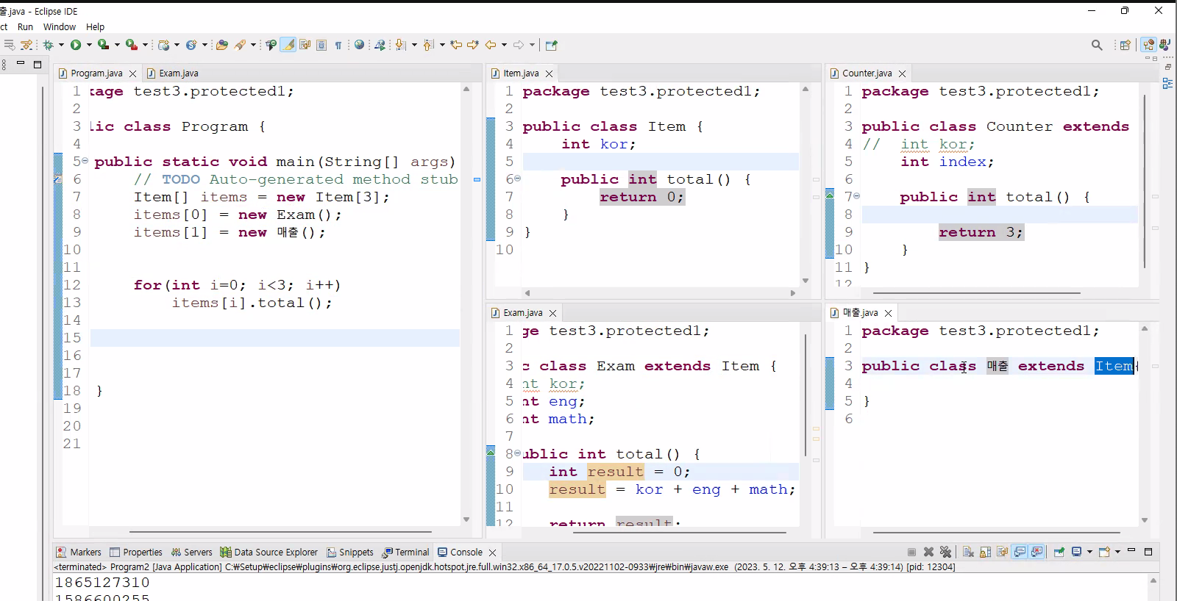Open the Back navigation history dropdown
Viewport: 1177px width, 601px height.
tap(504, 45)
